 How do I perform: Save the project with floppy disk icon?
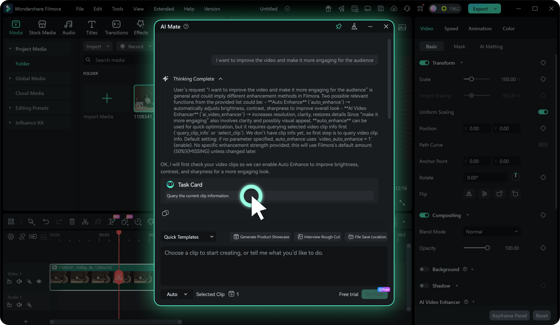381,9
